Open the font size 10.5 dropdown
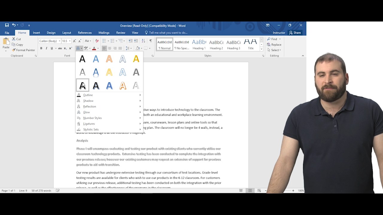 pyautogui.click(x=70, y=41)
